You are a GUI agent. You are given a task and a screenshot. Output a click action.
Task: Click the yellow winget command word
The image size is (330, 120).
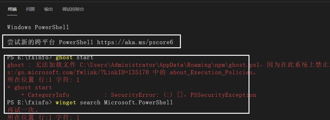point(66,102)
